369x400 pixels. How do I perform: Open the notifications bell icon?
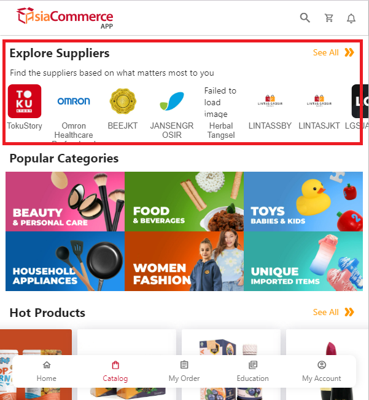(x=351, y=18)
